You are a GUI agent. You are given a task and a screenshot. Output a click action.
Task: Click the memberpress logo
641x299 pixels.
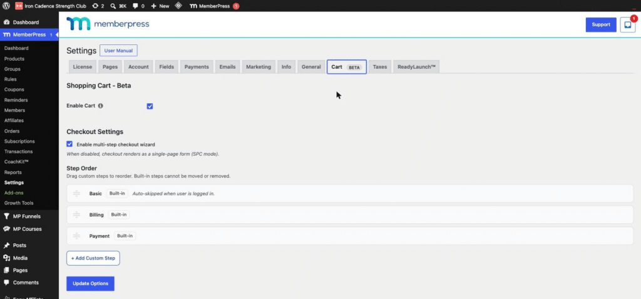[108, 24]
